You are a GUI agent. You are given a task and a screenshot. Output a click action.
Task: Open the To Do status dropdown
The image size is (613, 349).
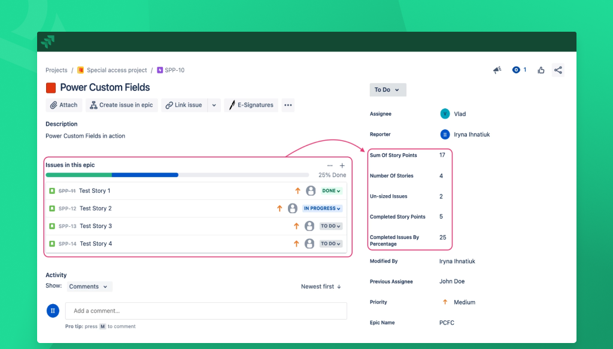pyautogui.click(x=388, y=90)
